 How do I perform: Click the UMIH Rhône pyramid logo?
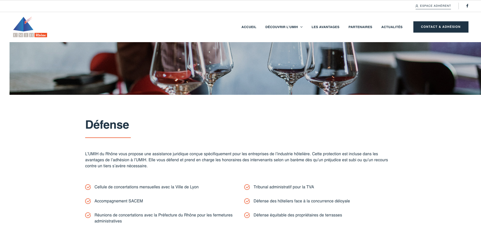[30, 27]
